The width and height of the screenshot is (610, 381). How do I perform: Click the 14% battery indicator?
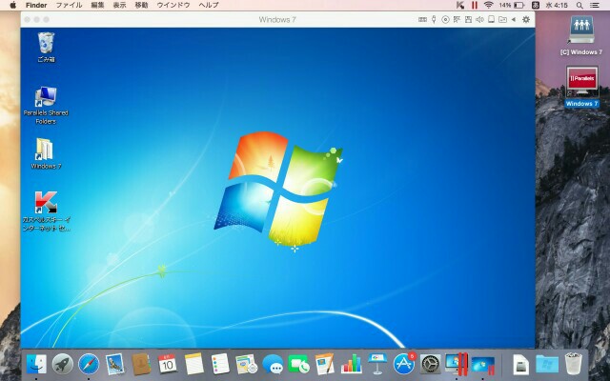point(511,5)
